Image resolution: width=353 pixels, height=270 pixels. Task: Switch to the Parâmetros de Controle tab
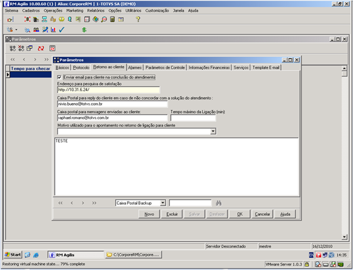pyautogui.click(x=165, y=67)
